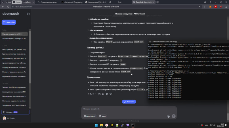229x128 pixels.
Task: Open chat 'Устранение AJAX для обычной'
Action: click(14, 105)
